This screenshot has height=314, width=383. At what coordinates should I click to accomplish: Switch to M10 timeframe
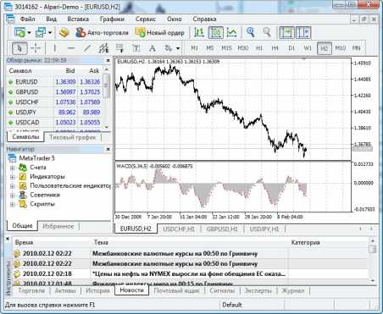pyautogui.click(x=341, y=48)
